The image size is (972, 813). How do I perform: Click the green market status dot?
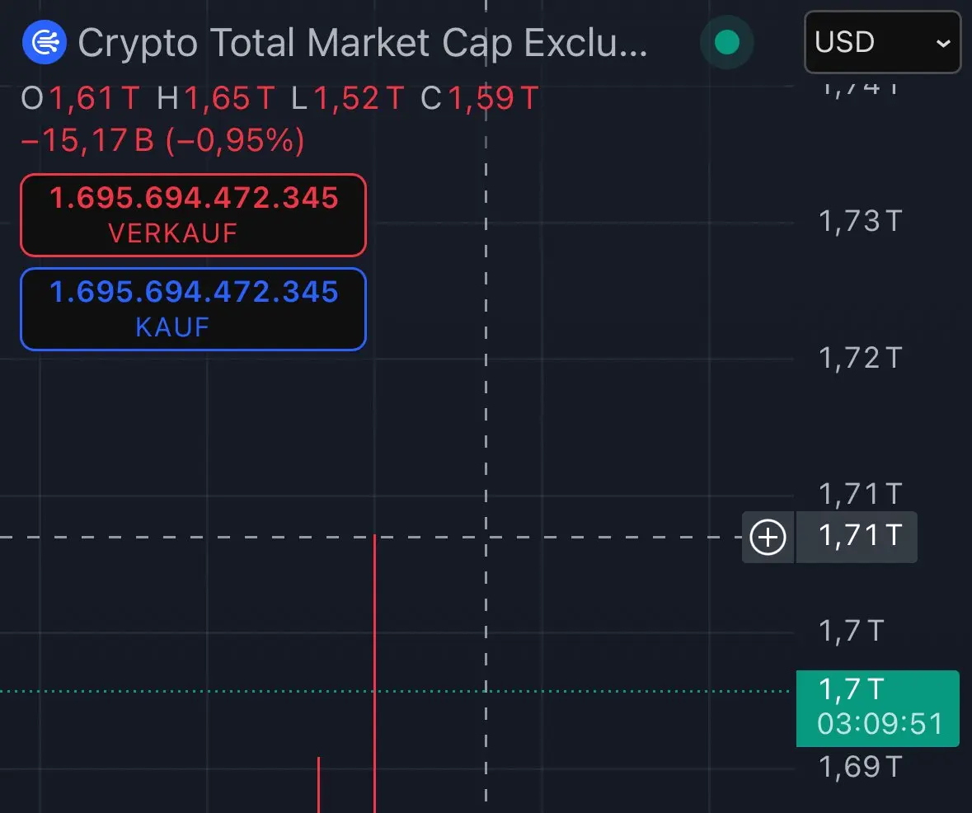(726, 42)
